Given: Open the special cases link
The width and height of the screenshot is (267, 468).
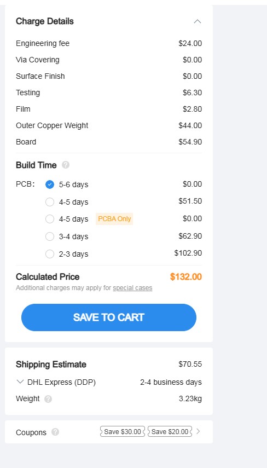Looking at the screenshot, I should [132, 288].
